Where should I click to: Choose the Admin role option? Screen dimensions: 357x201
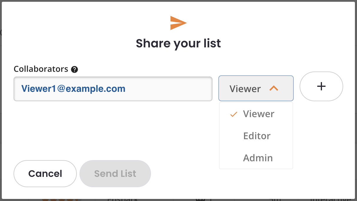click(256, 158)
